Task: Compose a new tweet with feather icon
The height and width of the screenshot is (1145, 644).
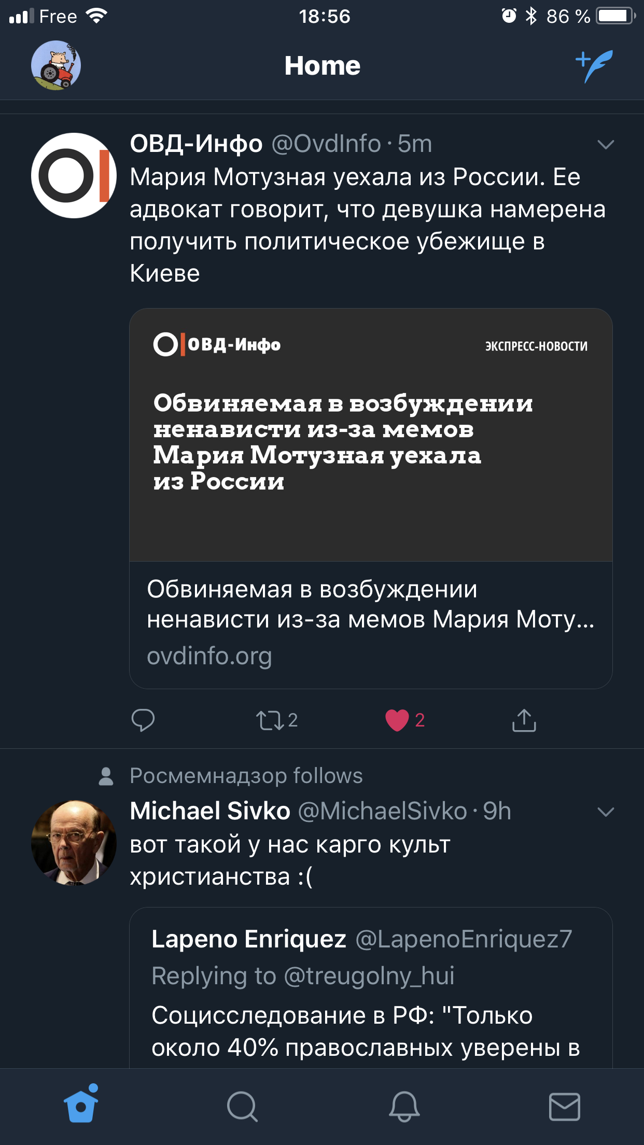Action: 594,66
